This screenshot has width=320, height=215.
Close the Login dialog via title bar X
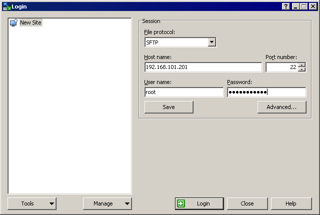click(313, 6)
